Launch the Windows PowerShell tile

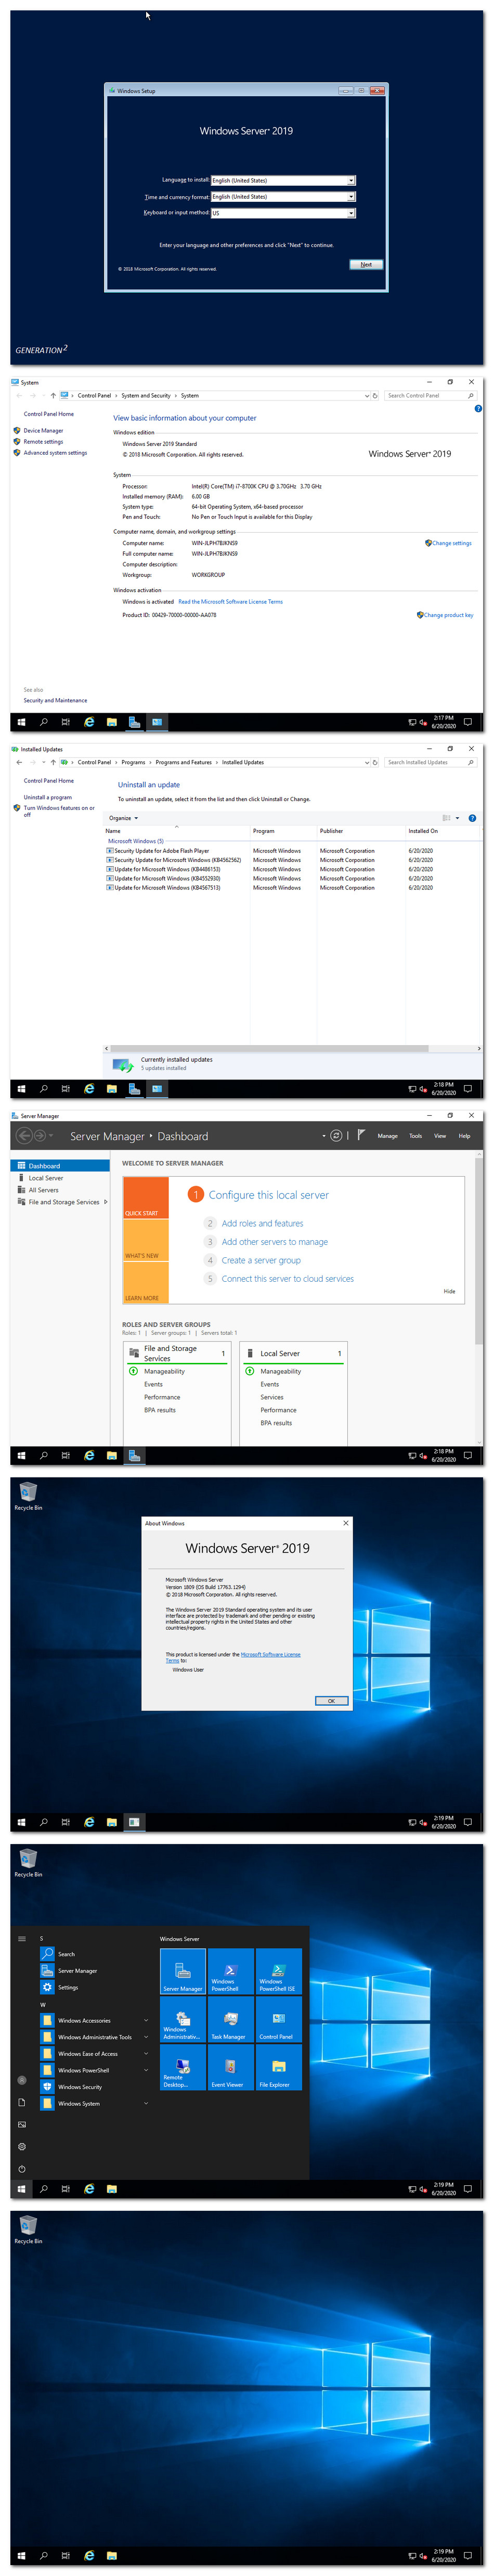(x=231, y=1971)
